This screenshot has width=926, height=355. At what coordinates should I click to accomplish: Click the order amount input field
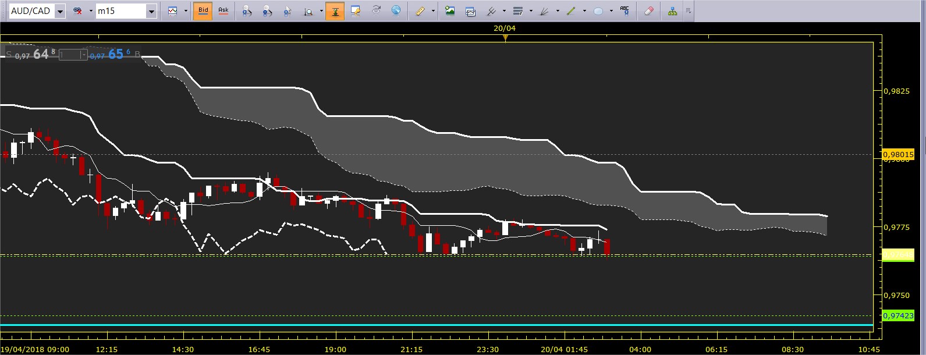pos(69,55)
